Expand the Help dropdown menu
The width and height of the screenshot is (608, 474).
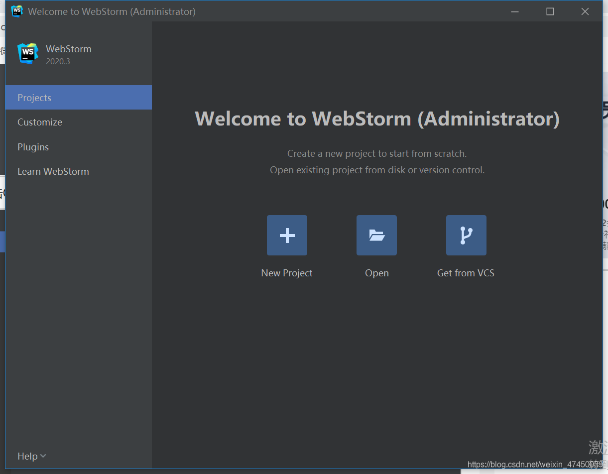tap(32, 456)
